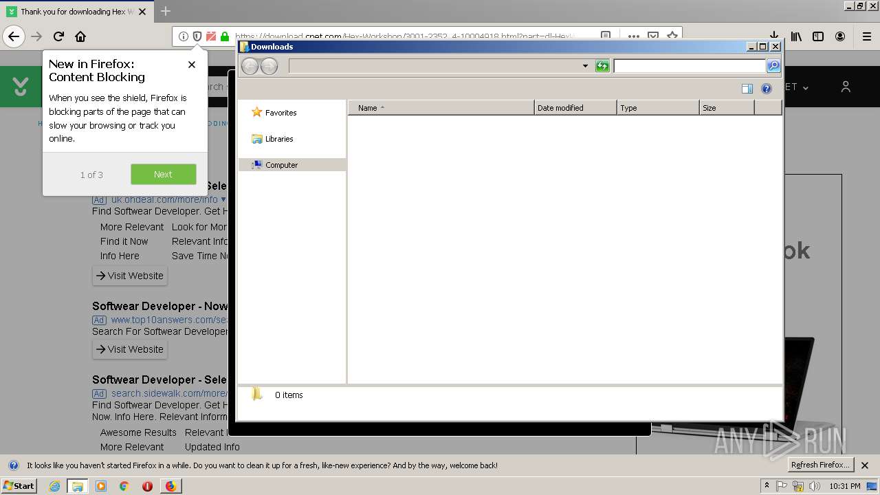Viewport: 880px width, 495px height.
Task: Open the page actions three-dot menu
Action: pos(633,36)
